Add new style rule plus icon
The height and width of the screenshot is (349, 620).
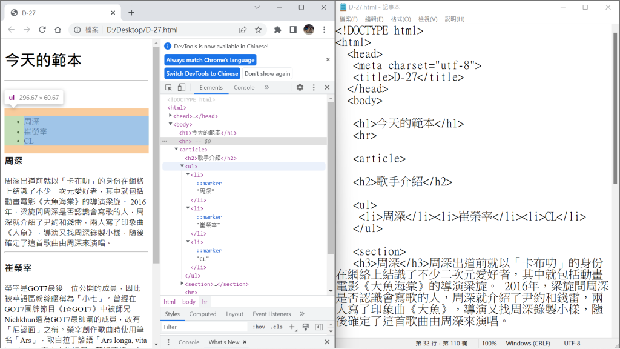click(292, 327)
